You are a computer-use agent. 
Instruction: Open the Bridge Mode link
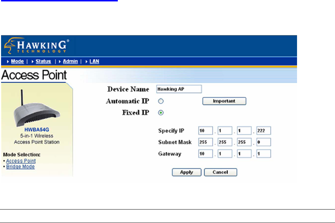tap(20, 167)
